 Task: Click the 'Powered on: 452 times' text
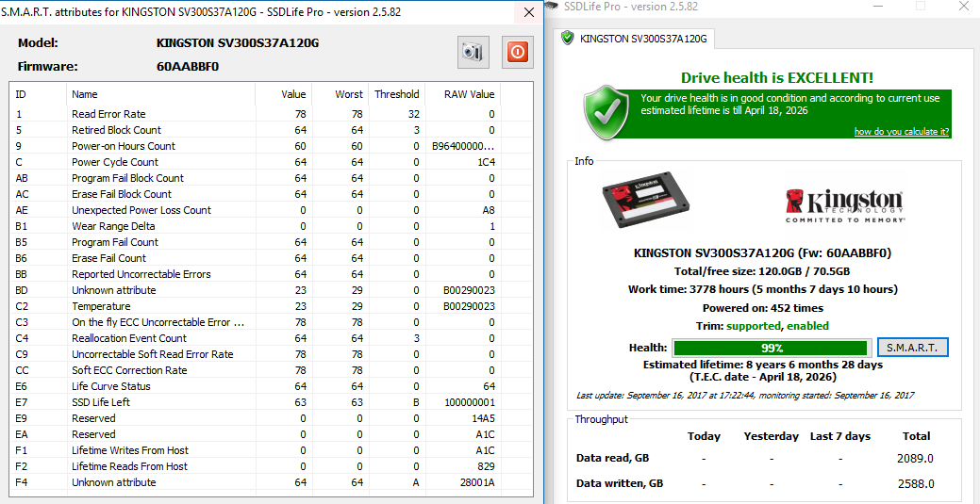[x=762, y=308]
